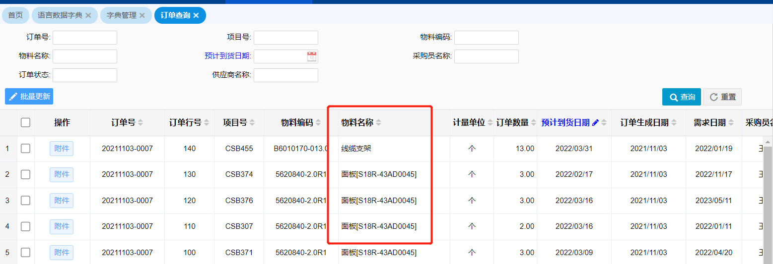Sort the 项目号 column
The width and height of the screenshot is (773, 264).
coord(252,123)
